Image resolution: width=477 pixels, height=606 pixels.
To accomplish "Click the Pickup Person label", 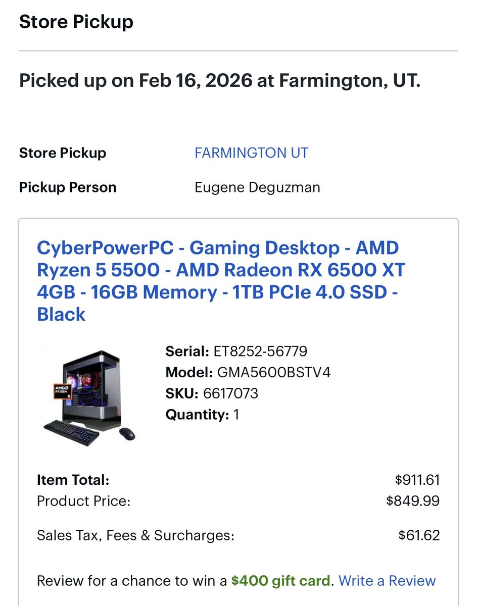I will pyautogui.click(x=68, y=187).
